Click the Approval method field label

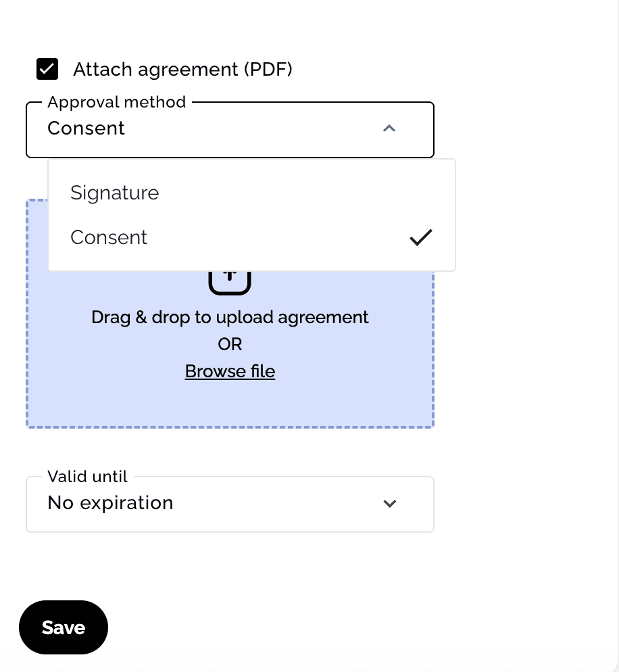point(116,103)
